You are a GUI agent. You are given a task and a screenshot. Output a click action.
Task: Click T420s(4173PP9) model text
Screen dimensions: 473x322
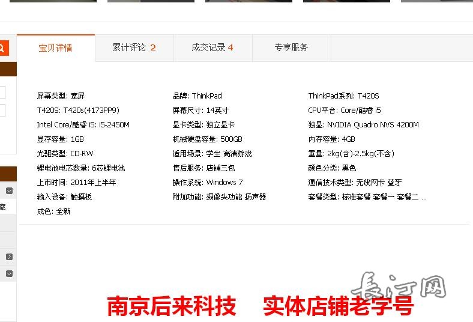(91, 111)
